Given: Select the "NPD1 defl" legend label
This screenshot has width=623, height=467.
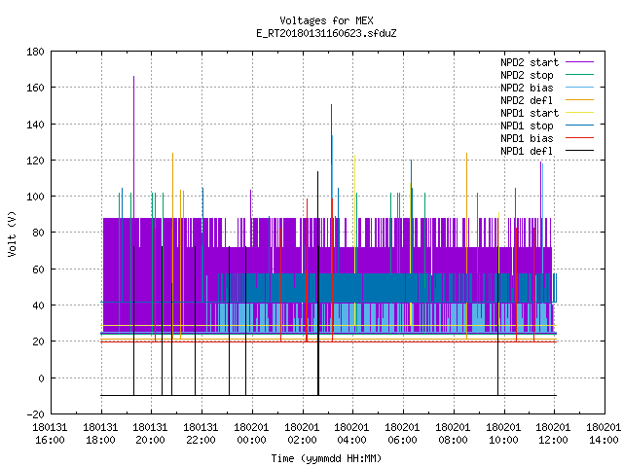Looking at the screenshot, I should pos(527,151).
